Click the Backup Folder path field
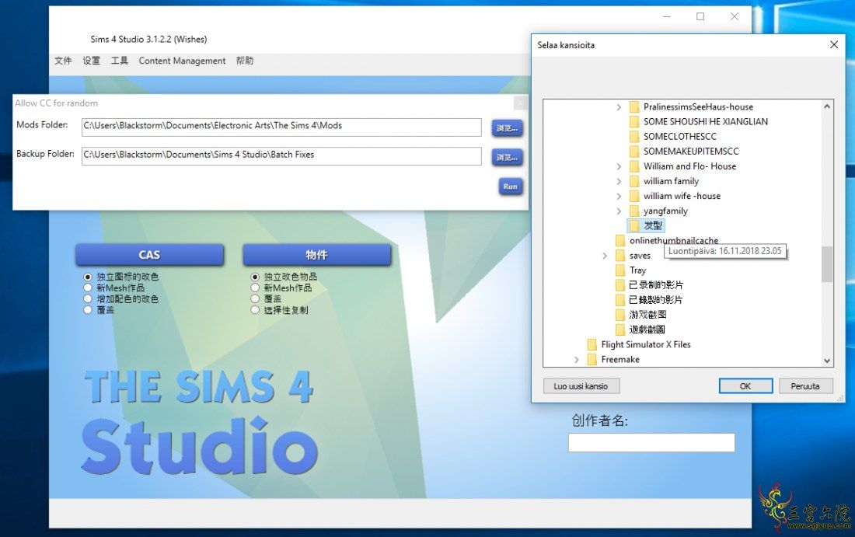 (281, 156)
